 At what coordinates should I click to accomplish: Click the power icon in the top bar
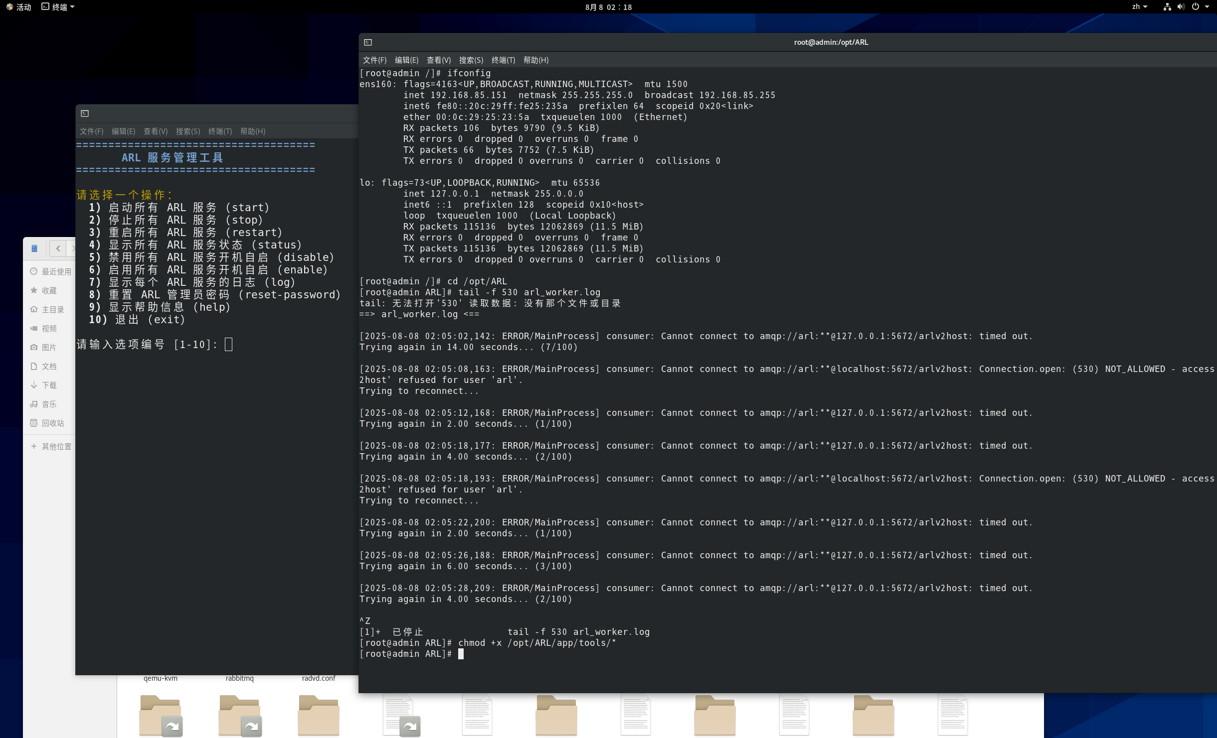click(1196, 7)
